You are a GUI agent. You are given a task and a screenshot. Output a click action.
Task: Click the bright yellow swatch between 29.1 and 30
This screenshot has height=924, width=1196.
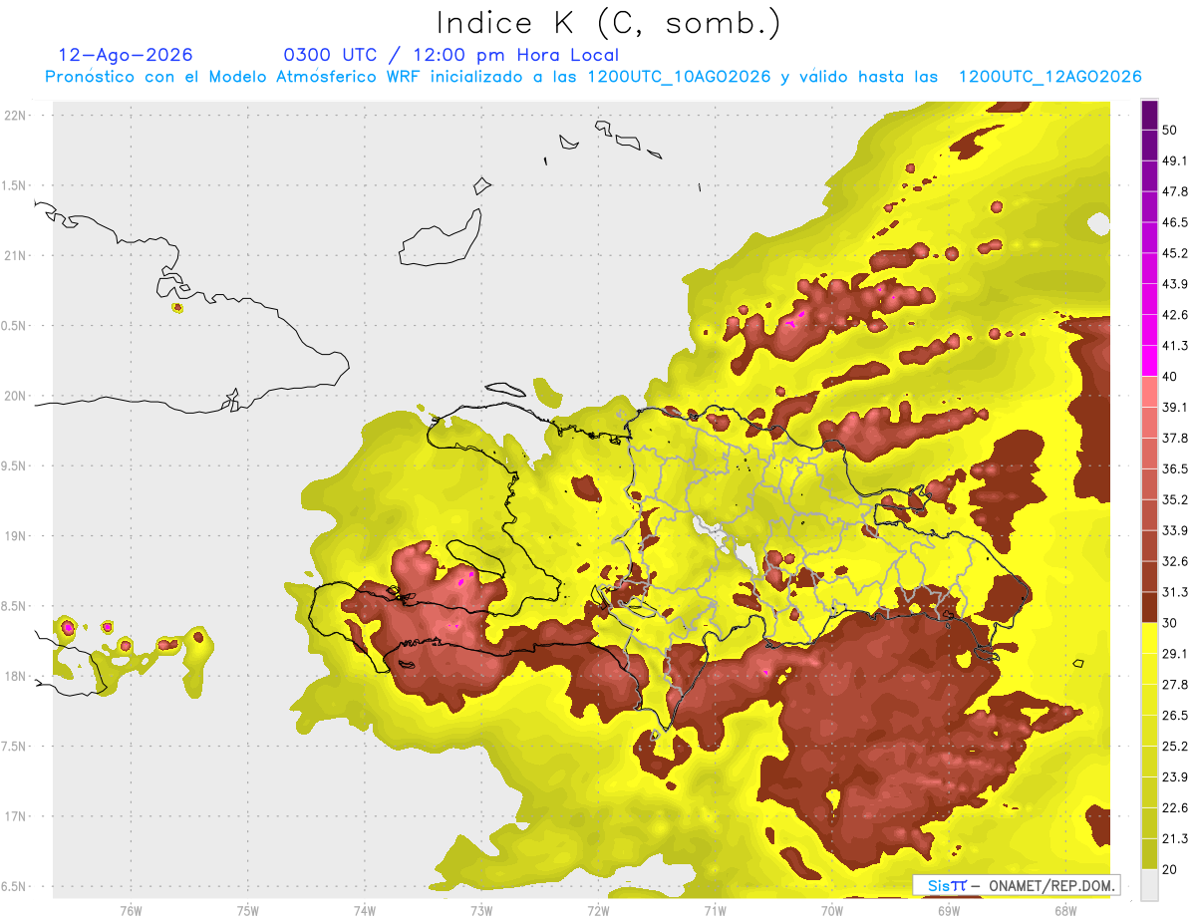coord(1149,638)
